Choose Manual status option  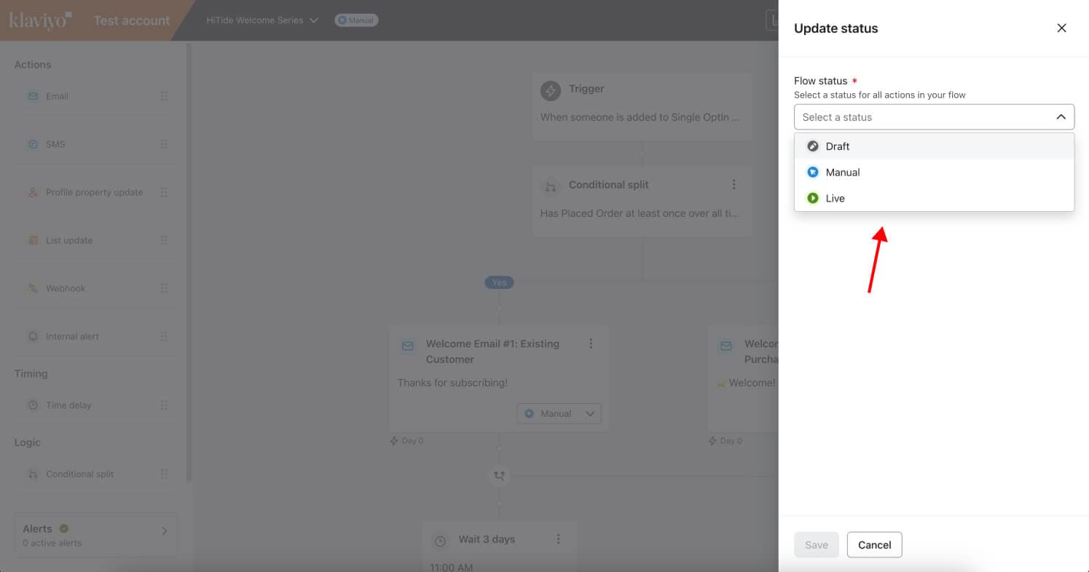pyautogui.click(x=842, y=172)
